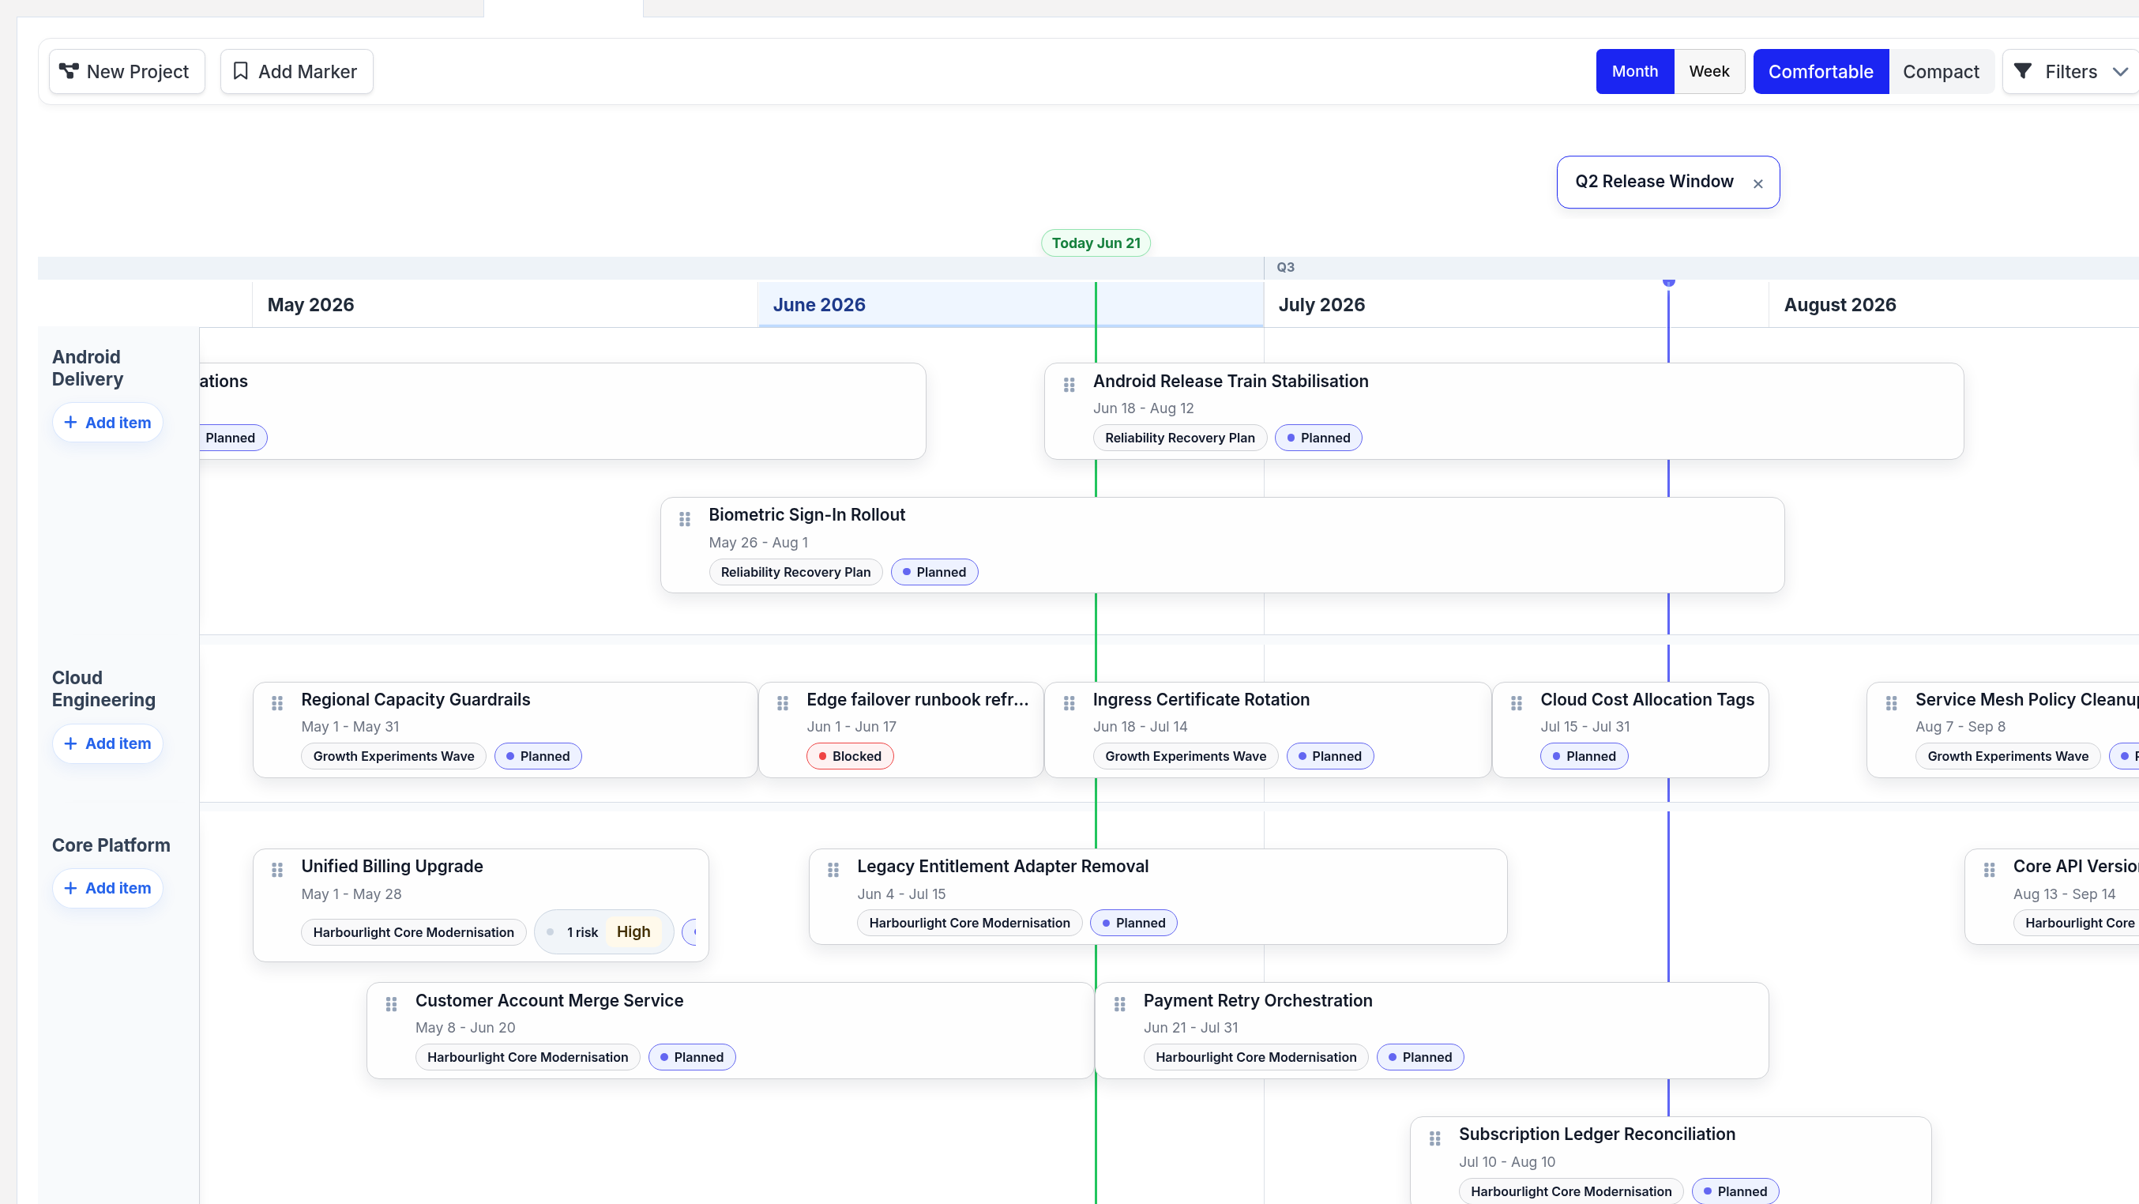Screen dimensions: 2139x1204
Task: Grab drag handle of Ingress Certificate Rotation
Action: (x=1069, y=703)
